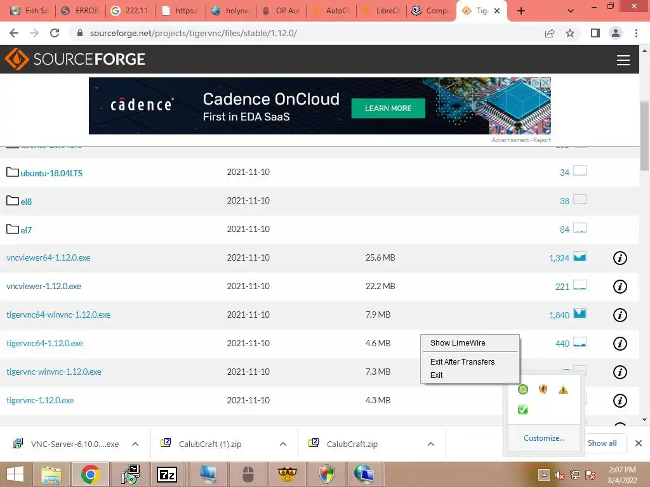
Task: Open the nerd-face emoji taskbar app
Action: (x=288, y=474)
